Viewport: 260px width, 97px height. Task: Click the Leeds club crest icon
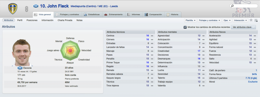coord(13,9)
